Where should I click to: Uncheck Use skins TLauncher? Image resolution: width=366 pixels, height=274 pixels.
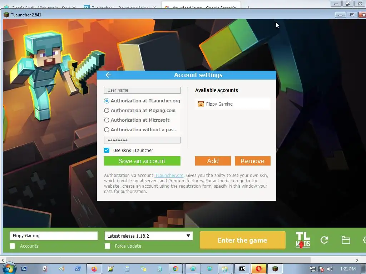click(107, 150)
